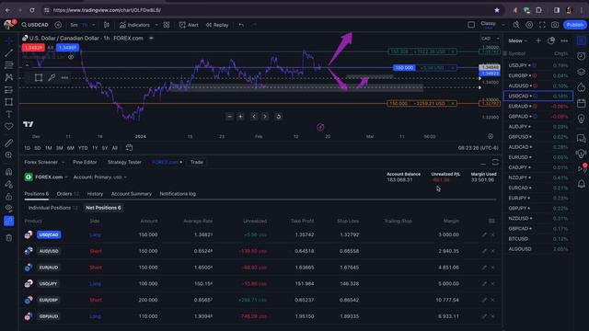Click the Publish button

point(574,25)
